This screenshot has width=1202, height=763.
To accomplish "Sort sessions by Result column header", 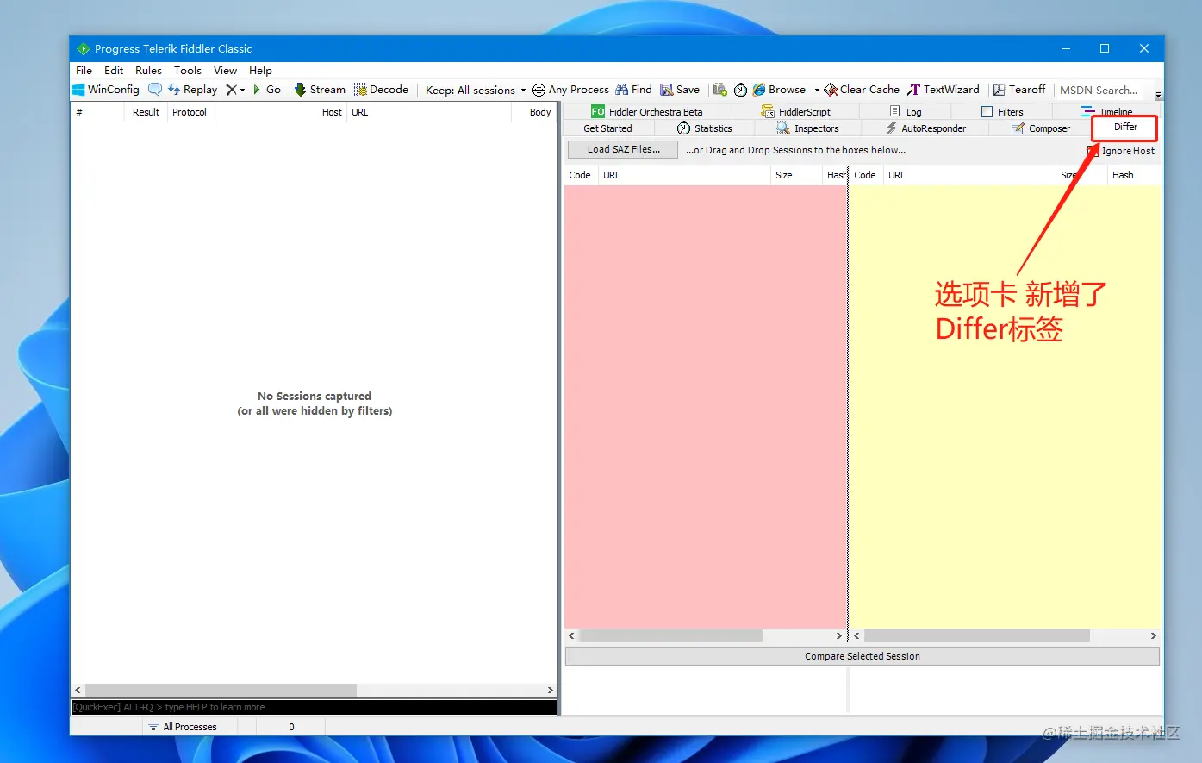I will (146, 112).
